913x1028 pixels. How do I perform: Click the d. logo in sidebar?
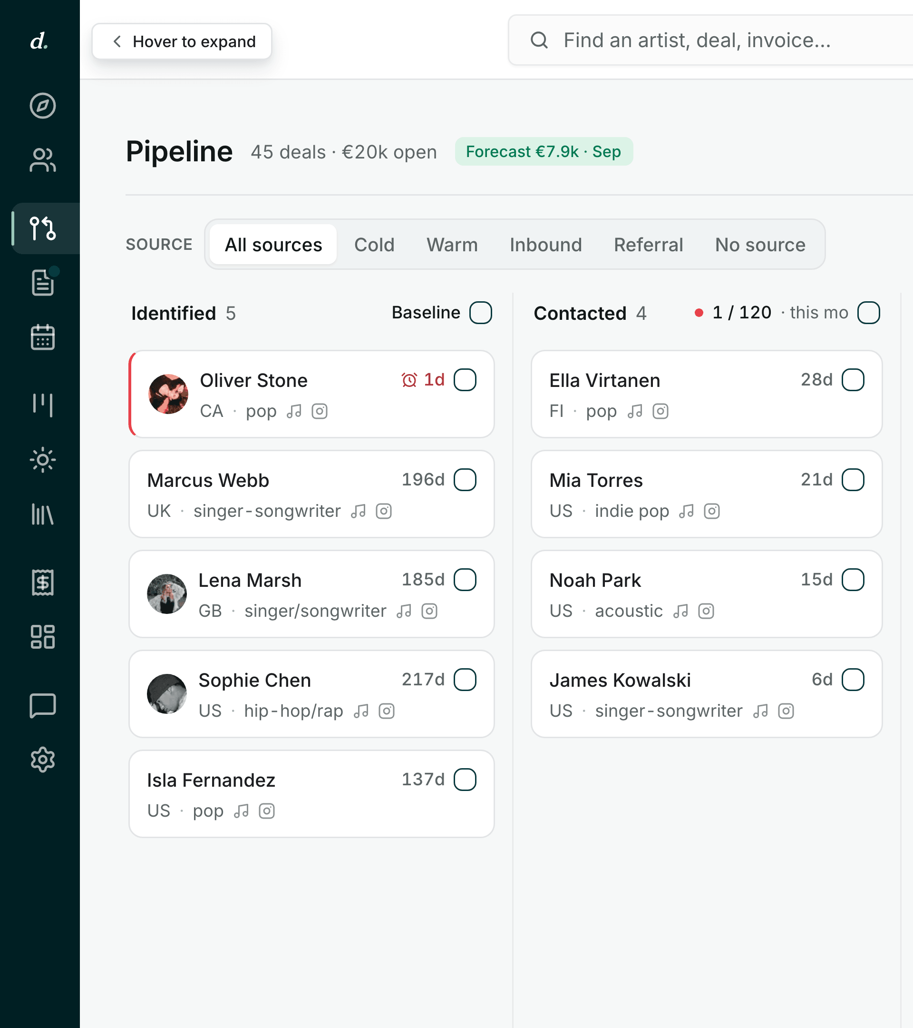(x=39, y=41)
